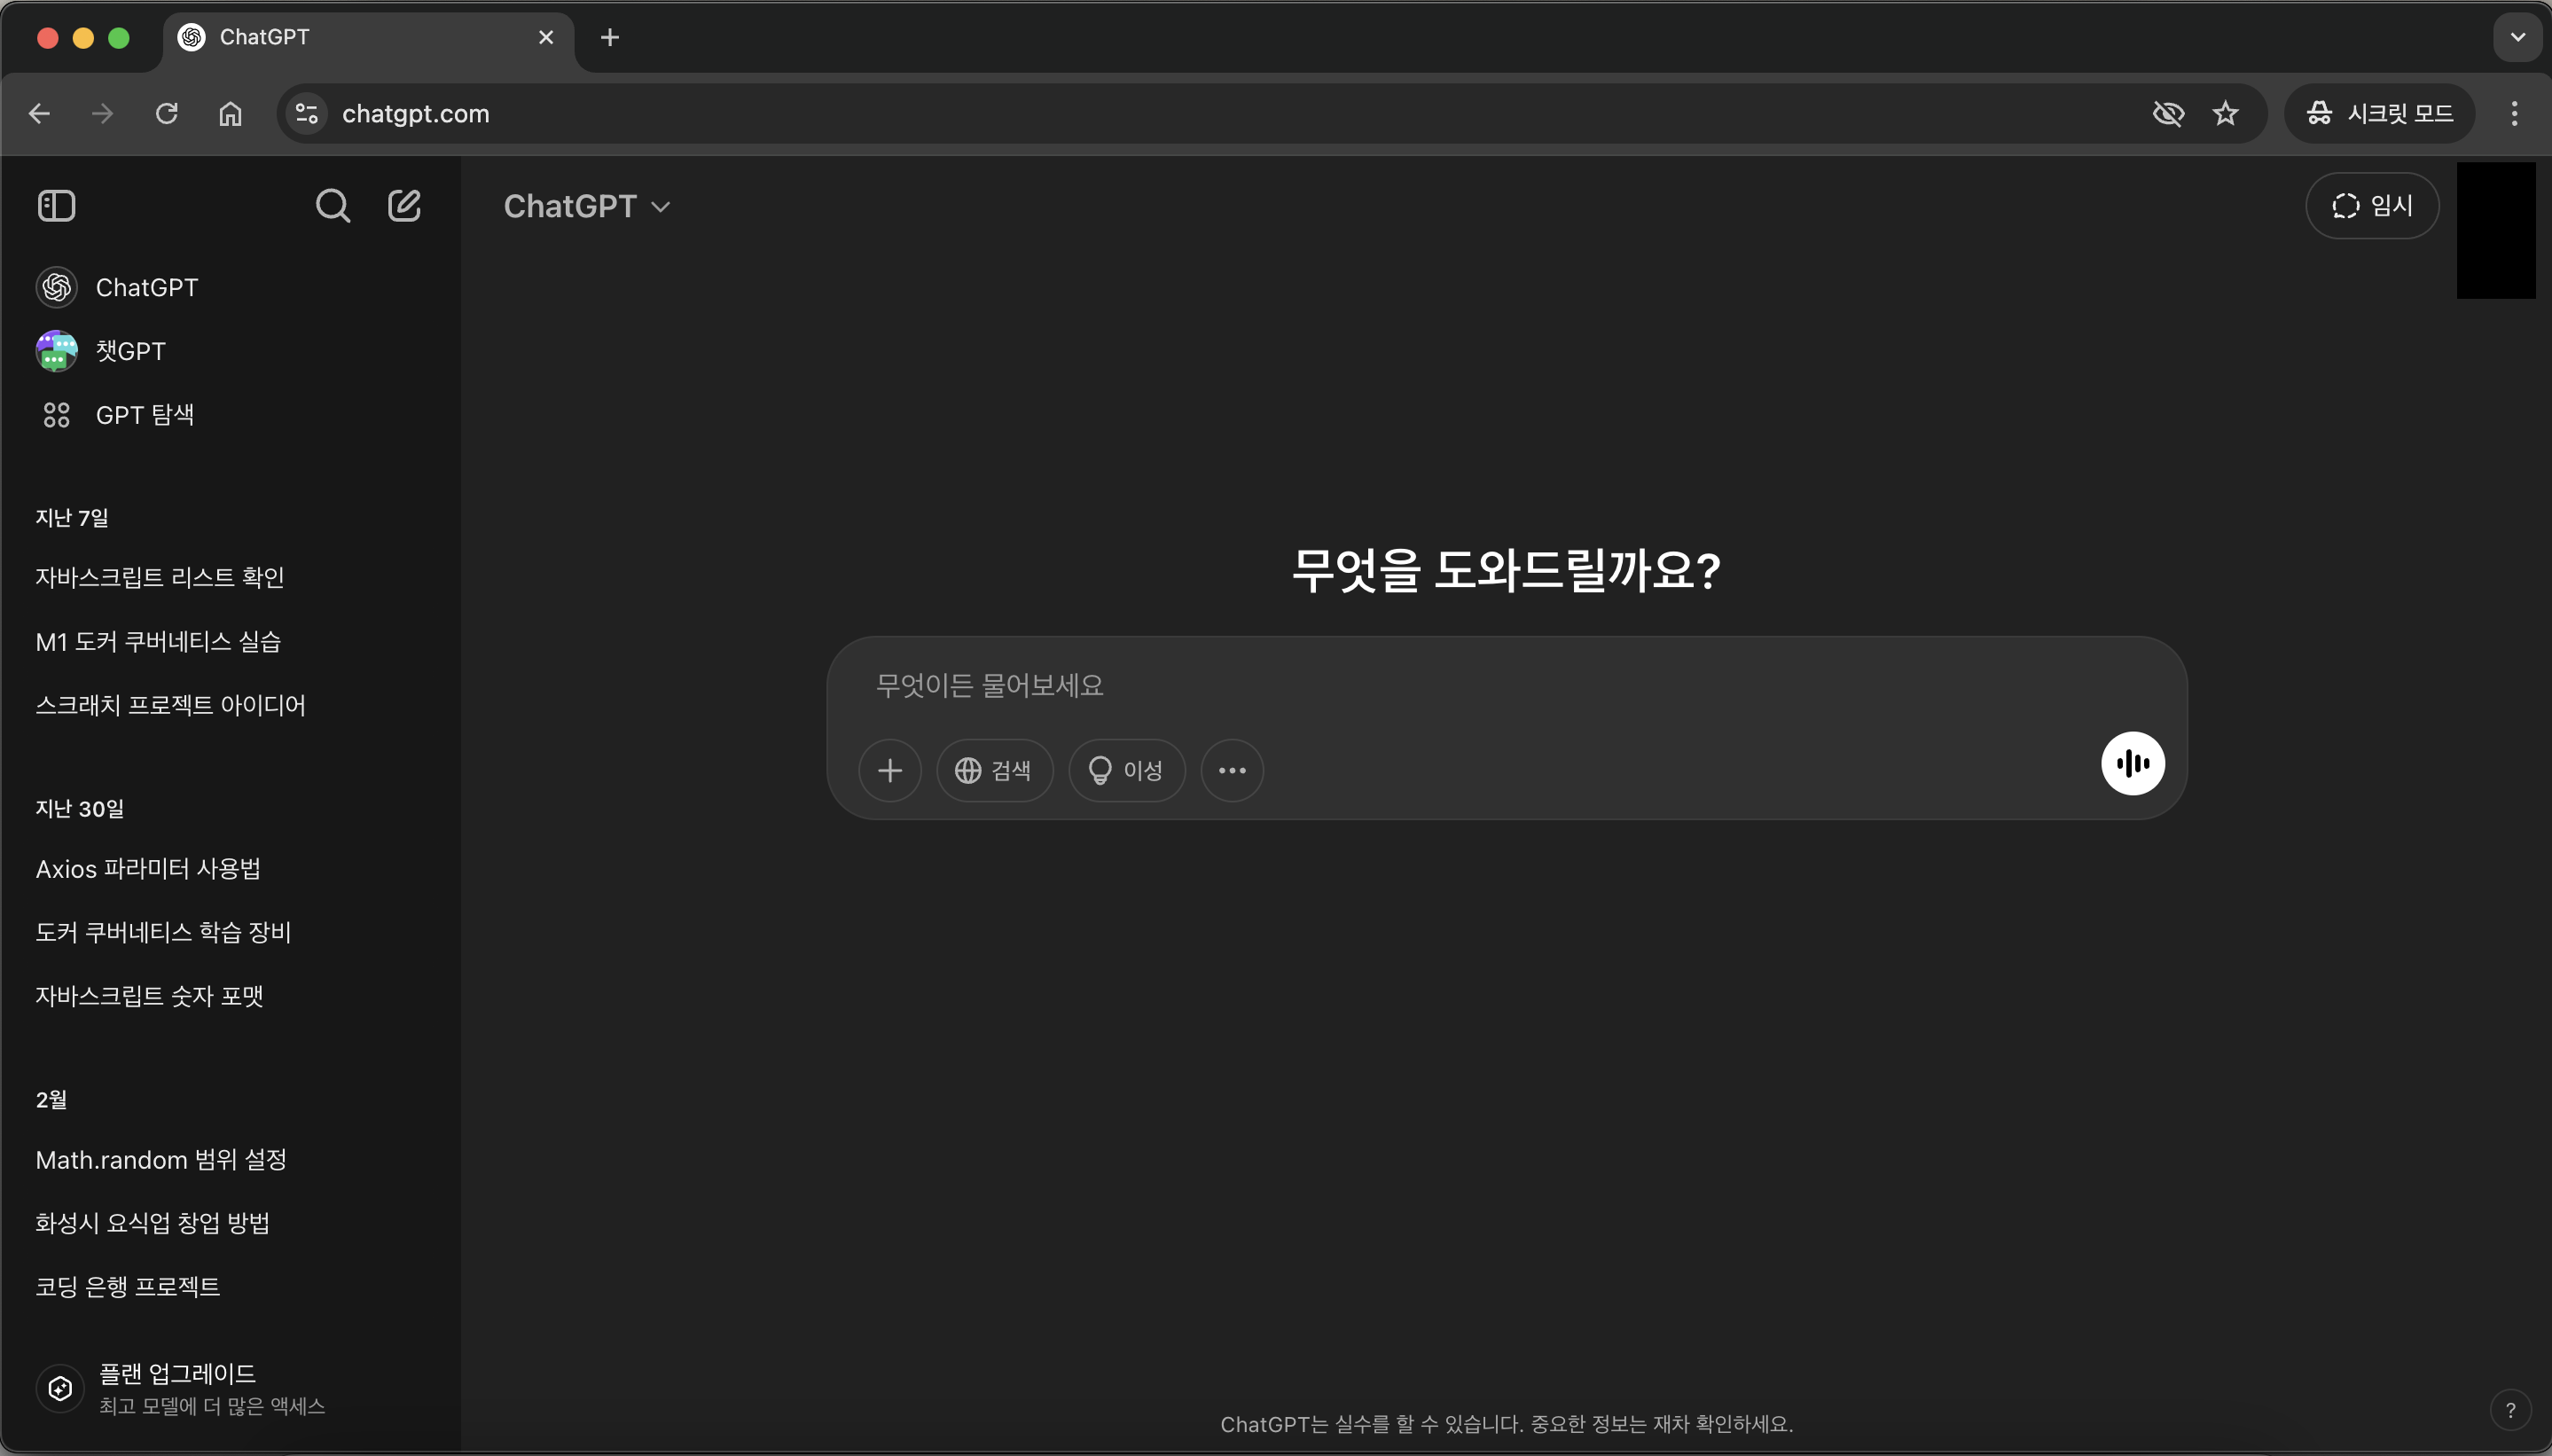The image size is (2552, 1456).
Task: Focus the 무엇이든 물어보세요 message input
Action: (1480, 686)
